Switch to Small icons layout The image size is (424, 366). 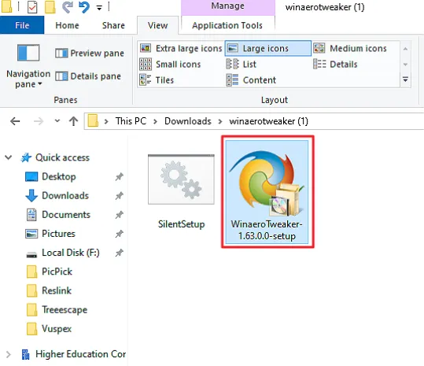[x=170, y=65]
